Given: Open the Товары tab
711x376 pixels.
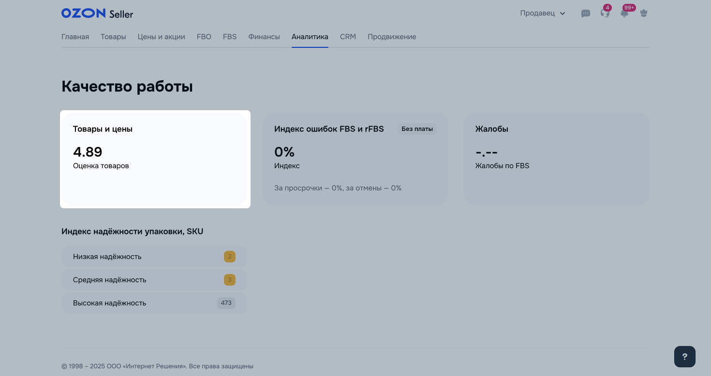Looking at the screenshot, I should click(x=113, y=37).
